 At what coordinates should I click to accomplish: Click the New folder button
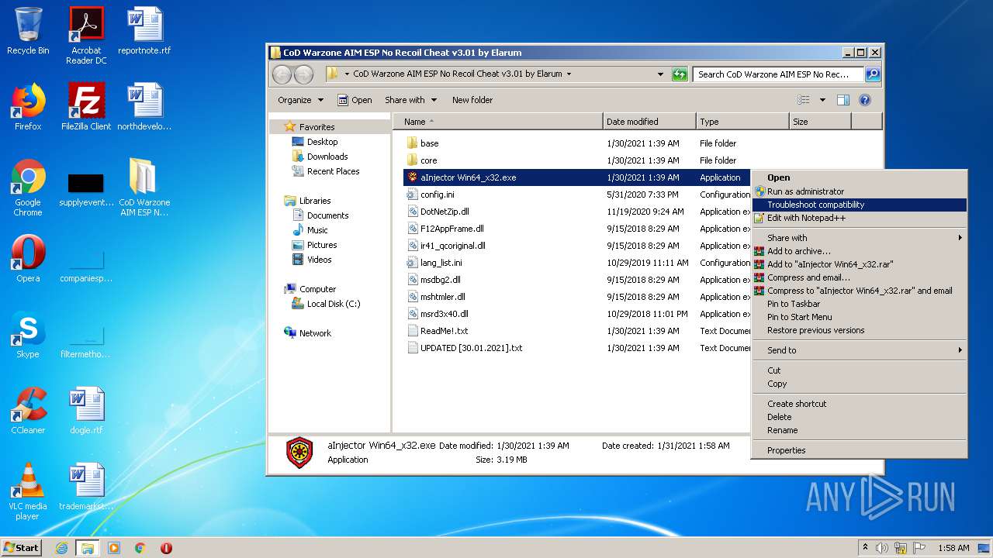click(472, 100)
